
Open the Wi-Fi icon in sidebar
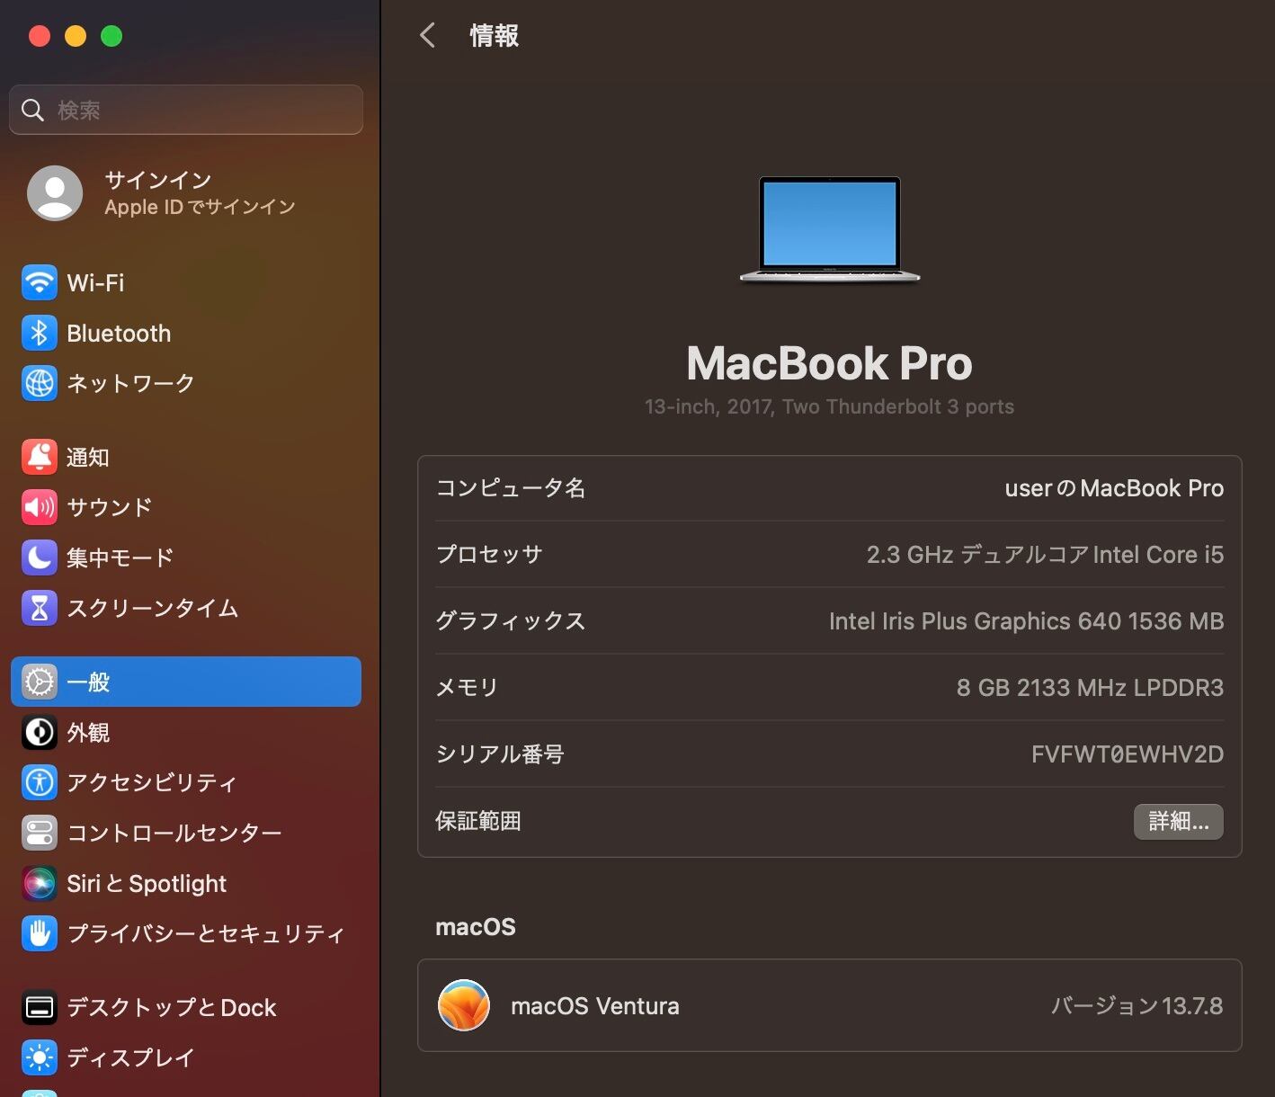pyautogui.click(x=40, y=282)
